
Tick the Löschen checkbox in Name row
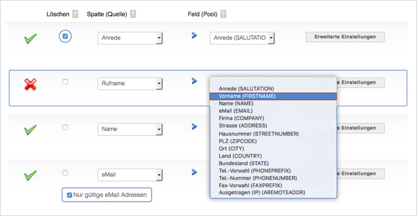pyautogui.click(x=65, y=128)
